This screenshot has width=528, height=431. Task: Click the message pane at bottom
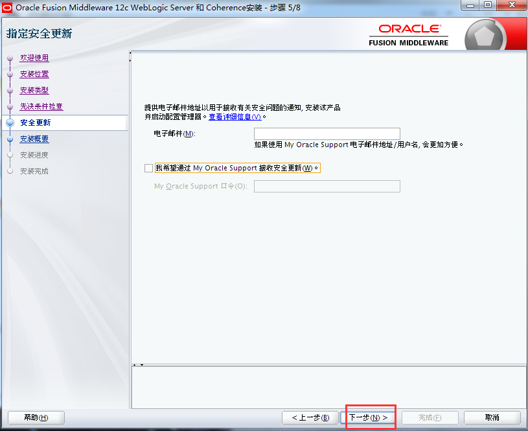(x=328, y=388)
